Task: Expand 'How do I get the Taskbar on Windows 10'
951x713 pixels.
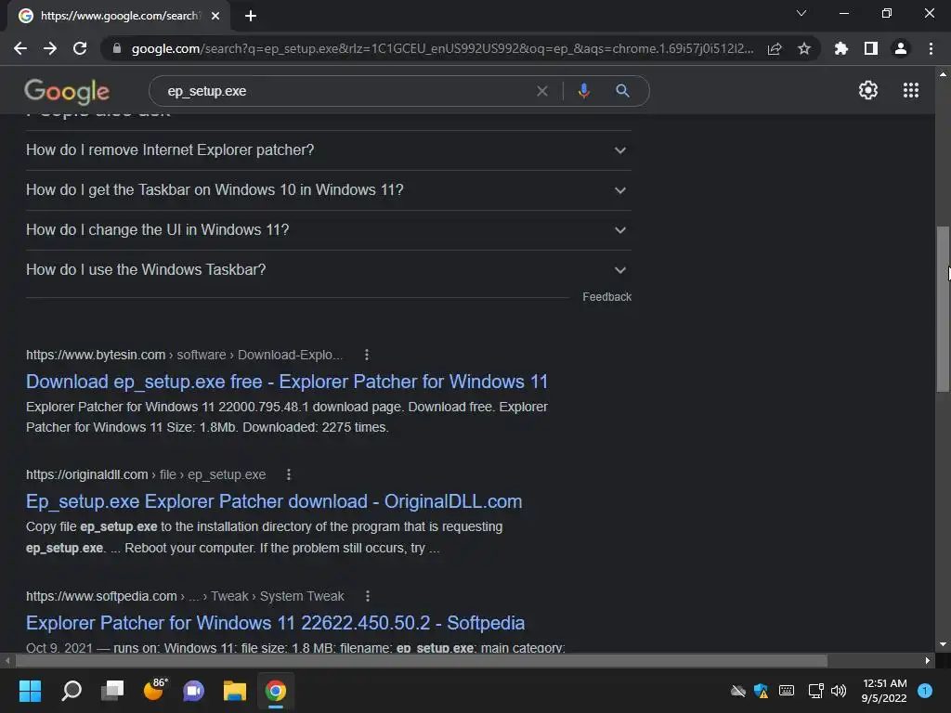Action: click(x=328, y=189)
